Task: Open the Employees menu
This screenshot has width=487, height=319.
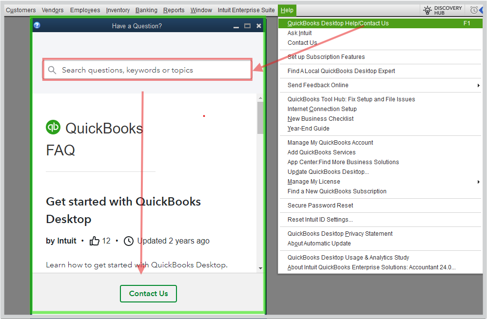Action: coord(85,10)
